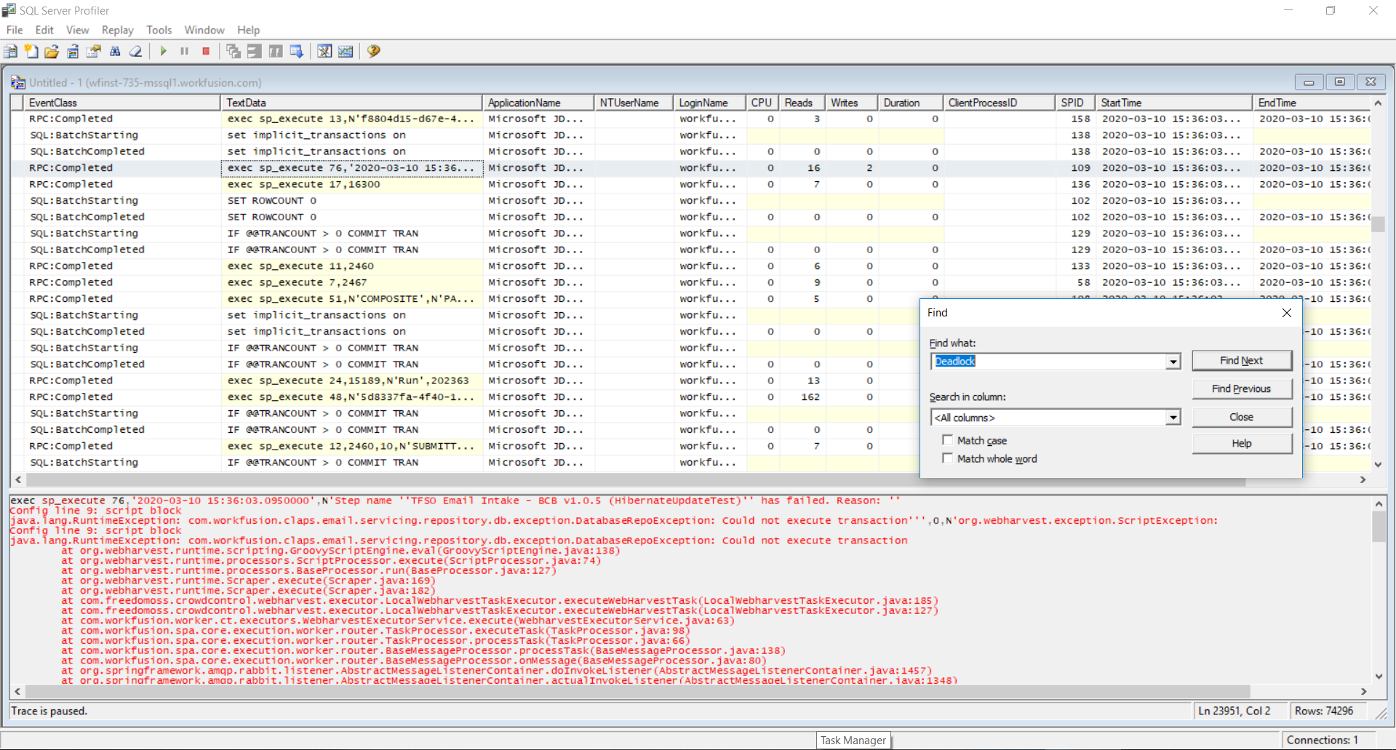Select the row 'exec sp_execute 7,2467'
Screen dimensions: 1396x750
coord(691,283)
